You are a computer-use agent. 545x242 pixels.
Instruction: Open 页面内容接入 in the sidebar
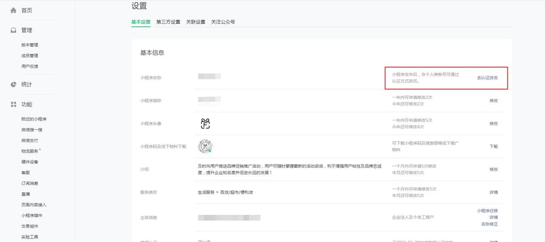tap(34, 205)
